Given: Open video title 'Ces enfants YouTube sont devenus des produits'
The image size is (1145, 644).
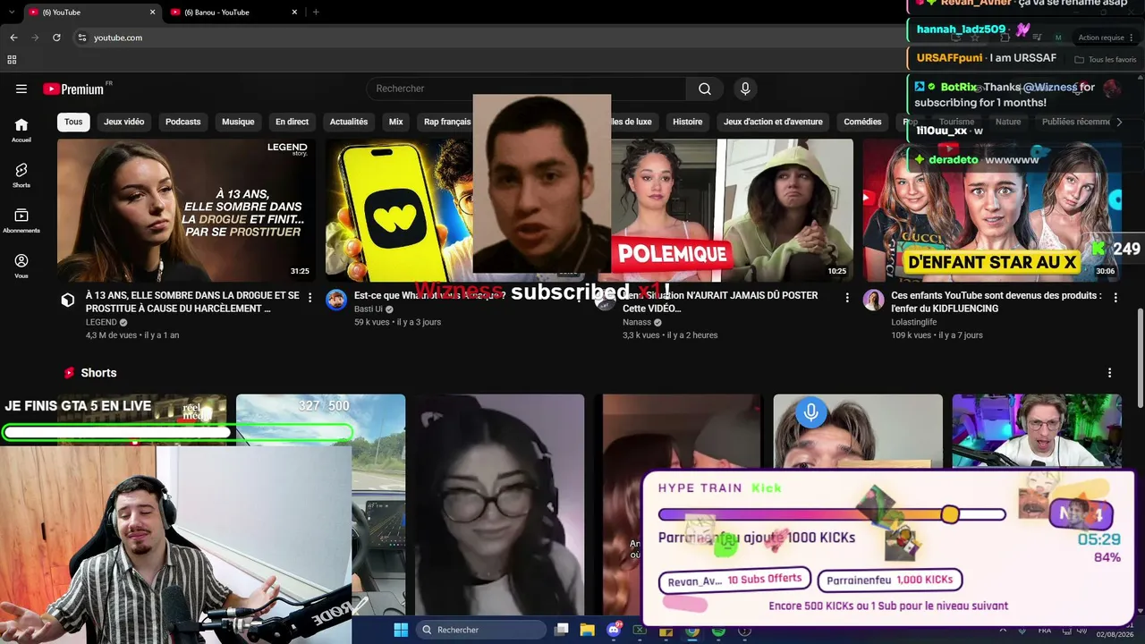Looking at the screenshot, I should click(997, 301).
